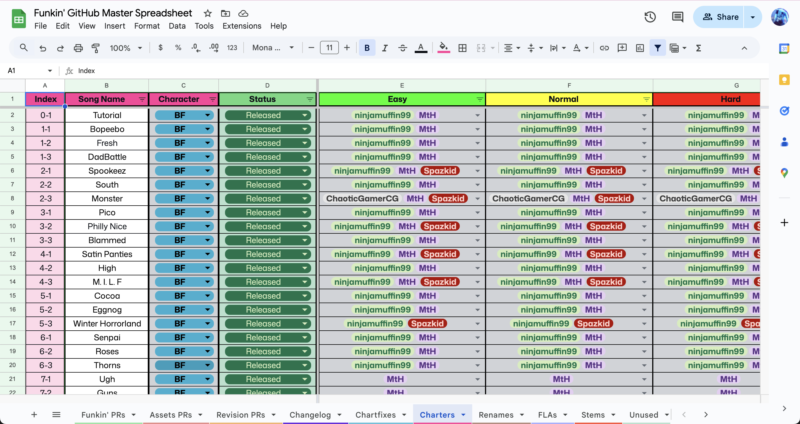Format as percent icon
The image size is (800, 424).
(x=178, y=48)
